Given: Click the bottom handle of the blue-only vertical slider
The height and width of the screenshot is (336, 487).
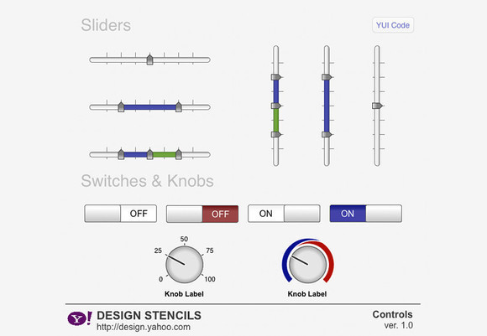Looking at the screenshot, I should click(327, 134).
